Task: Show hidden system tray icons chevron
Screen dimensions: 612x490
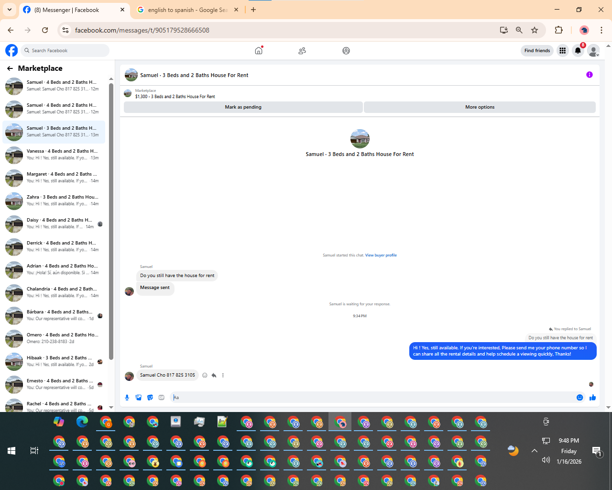Action: point(535,451)
